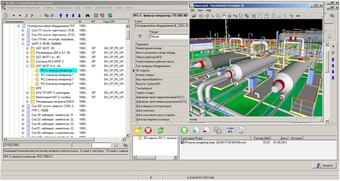The height and width of the screenshot is (181, 340).
Task: Click the move-to-bottom blue arrow in tree toolbar
Action: pos(79,15)
